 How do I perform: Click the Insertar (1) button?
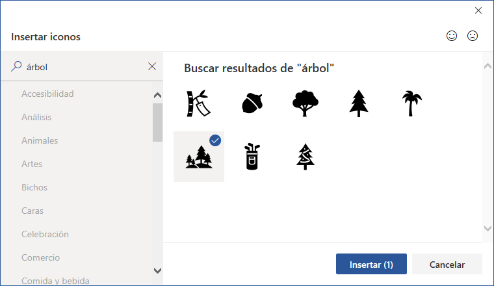coord(371,265)
